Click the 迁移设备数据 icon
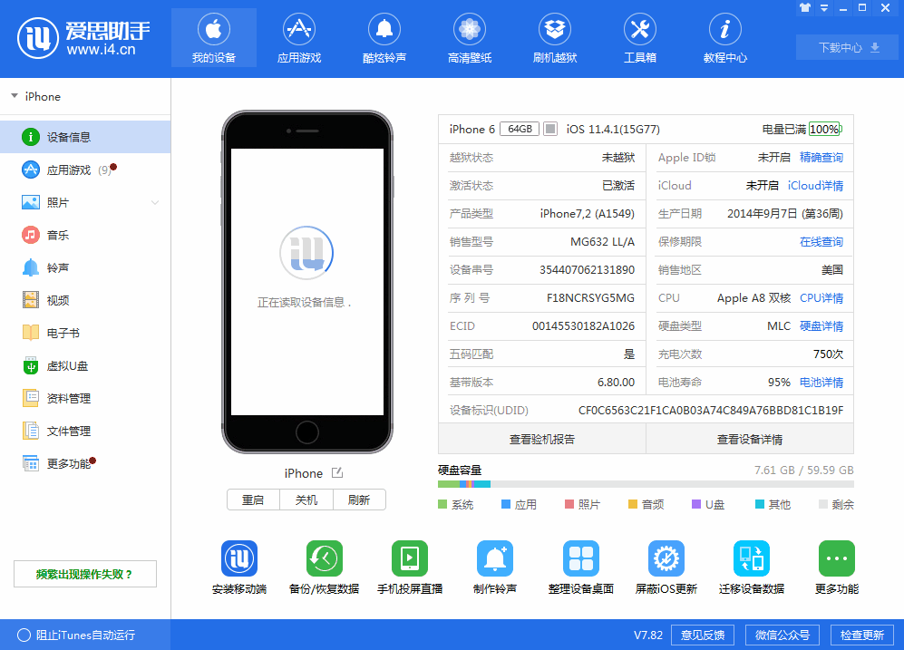This screenshot has height=650, width=904. click(752, 558)
